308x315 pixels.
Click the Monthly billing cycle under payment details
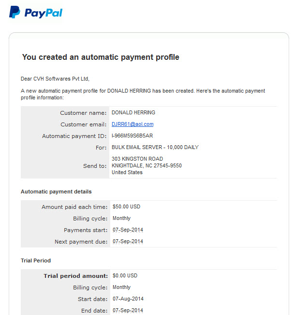[x=121, y=218]
